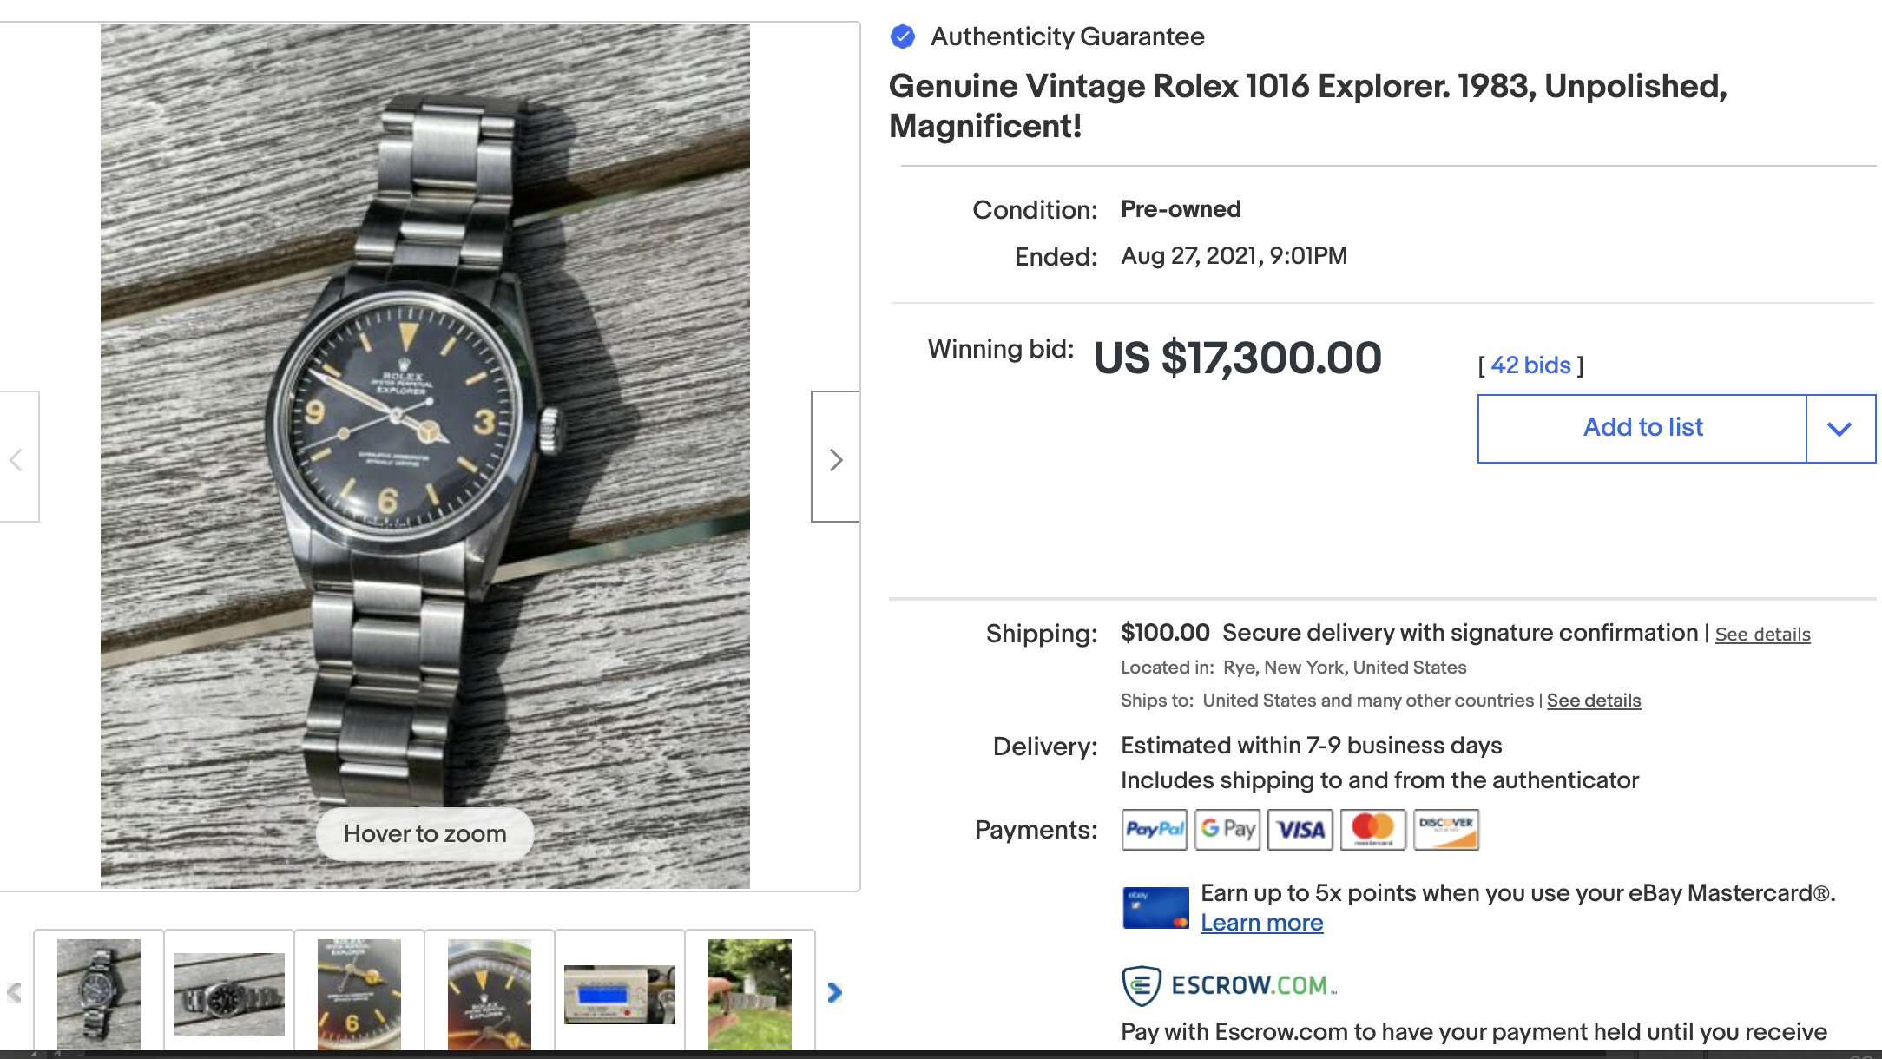The width and height of the screenshot is (1882, 1059).
Task: Go to next main watch photo
Action: [835, 458]
